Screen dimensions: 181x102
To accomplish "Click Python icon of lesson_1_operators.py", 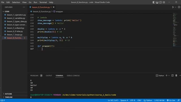I will [5, 15].
